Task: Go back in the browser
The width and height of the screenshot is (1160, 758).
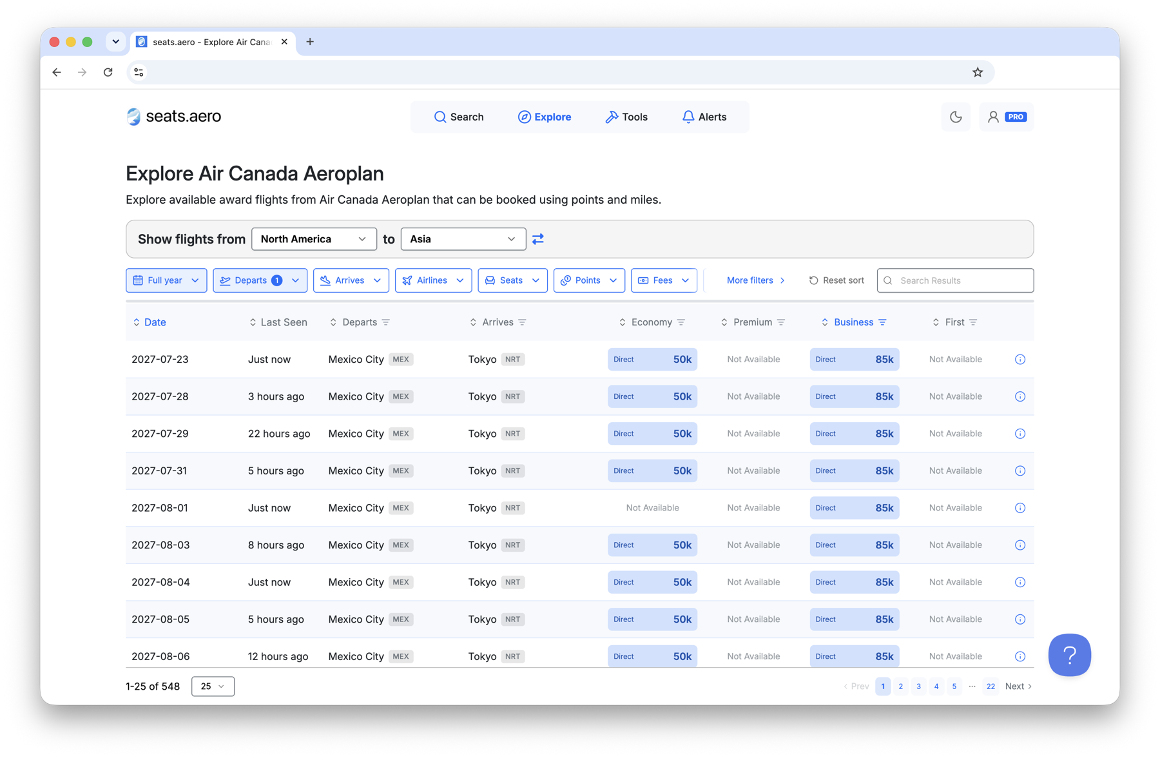Action: [x=57, y=72]
